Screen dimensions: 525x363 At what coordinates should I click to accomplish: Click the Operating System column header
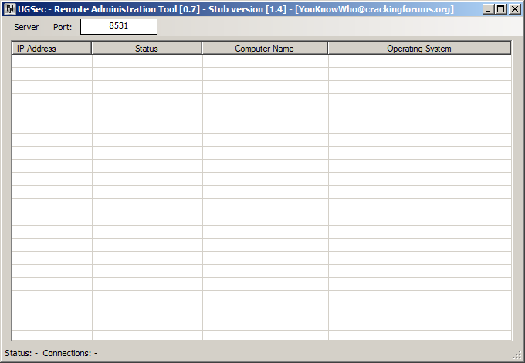[418, 49]
